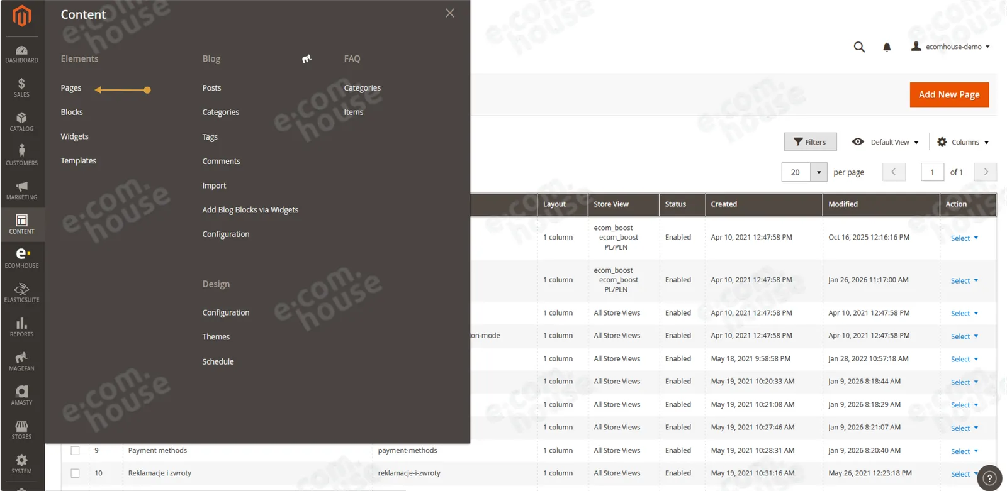The width and height of the screenshot is (1007, 491).
Task: Open the Dashboard sidebar icon
Action: tap(22, 54)
